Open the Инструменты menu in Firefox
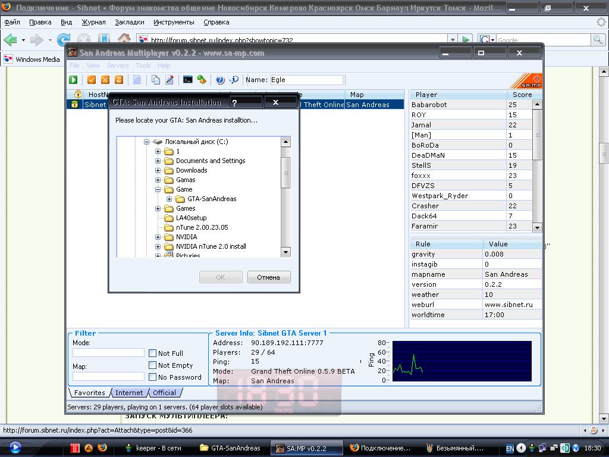609x457 pixels. pos(174,22)
